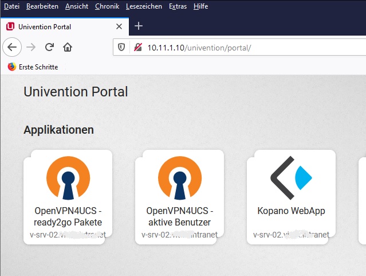366x276 pixels.
Task: Open the tracking protection shield icon
Action: pos(121,48)
